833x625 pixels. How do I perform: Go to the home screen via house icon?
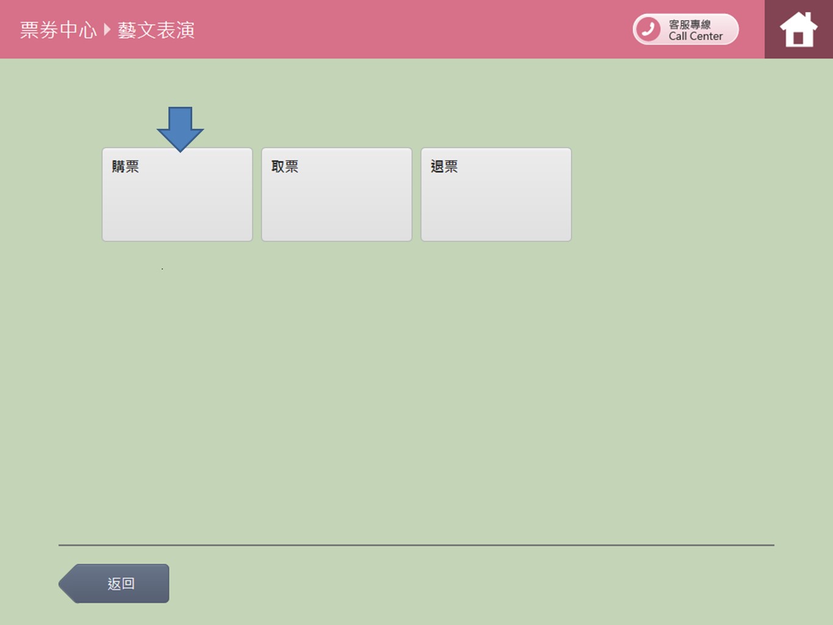point(798,31)
